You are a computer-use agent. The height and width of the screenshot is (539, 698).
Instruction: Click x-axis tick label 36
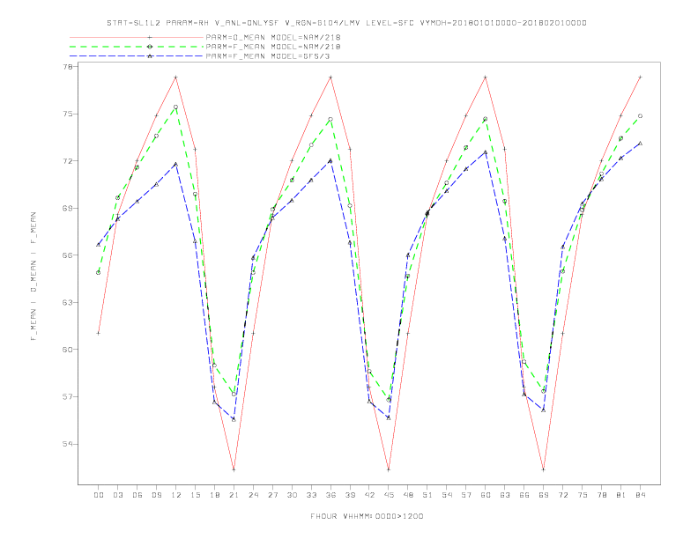[x=330, y=495]
